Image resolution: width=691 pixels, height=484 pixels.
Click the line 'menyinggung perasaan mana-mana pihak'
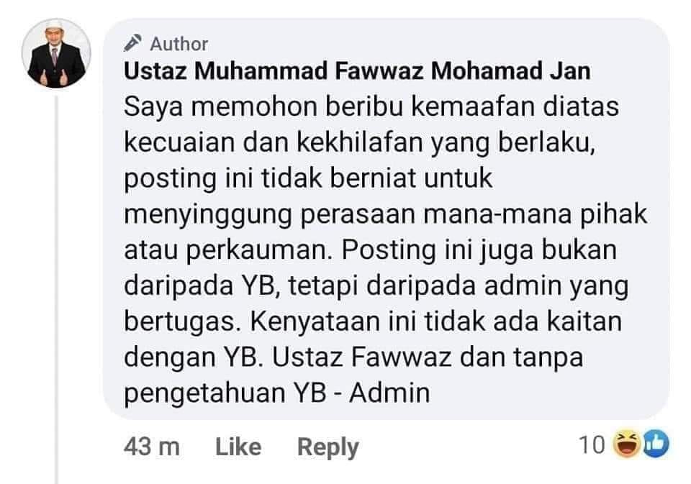tap(386, 215)
